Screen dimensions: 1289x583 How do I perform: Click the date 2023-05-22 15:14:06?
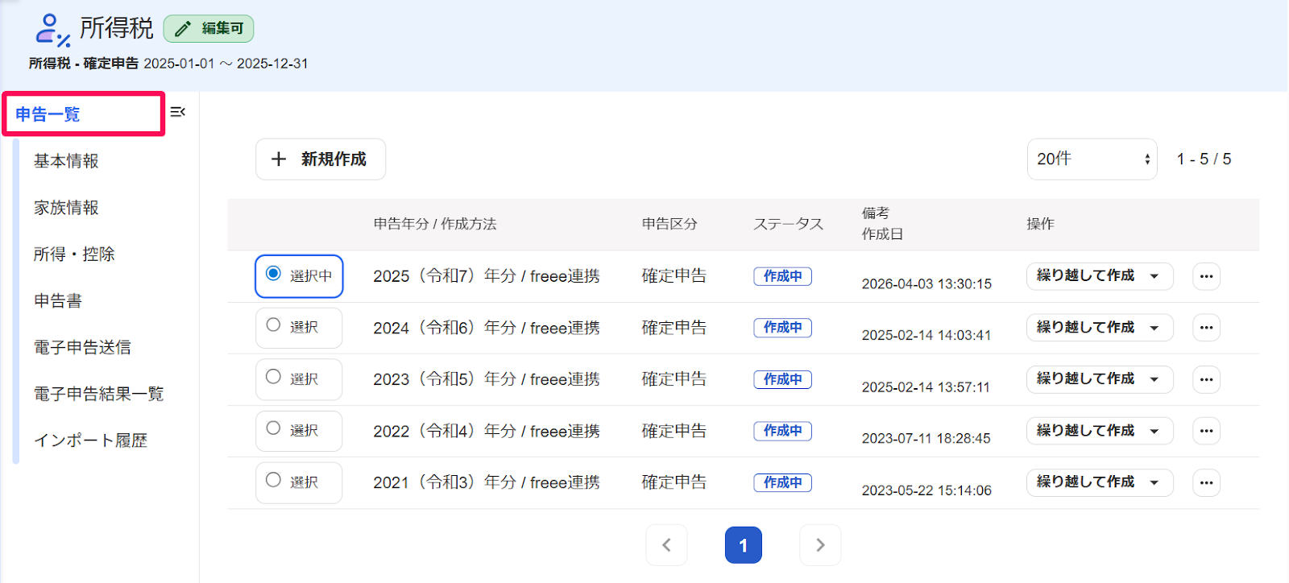pyautogui.click(x=926, y=490)
